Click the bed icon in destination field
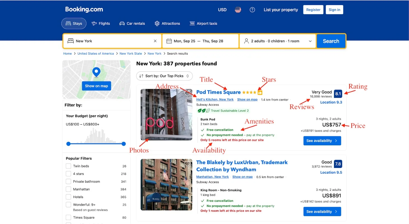 tap(71, 41)
